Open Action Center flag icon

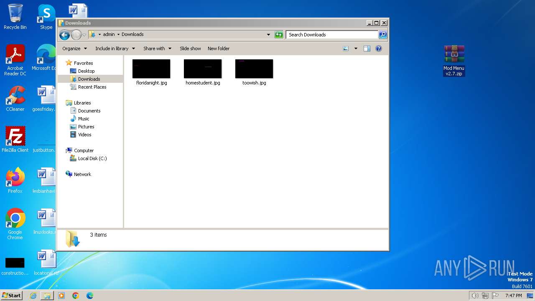tap(495, 296)
